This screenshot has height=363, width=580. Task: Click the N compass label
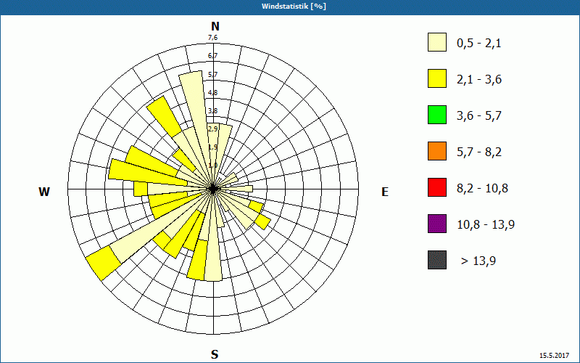click(215, 26)
